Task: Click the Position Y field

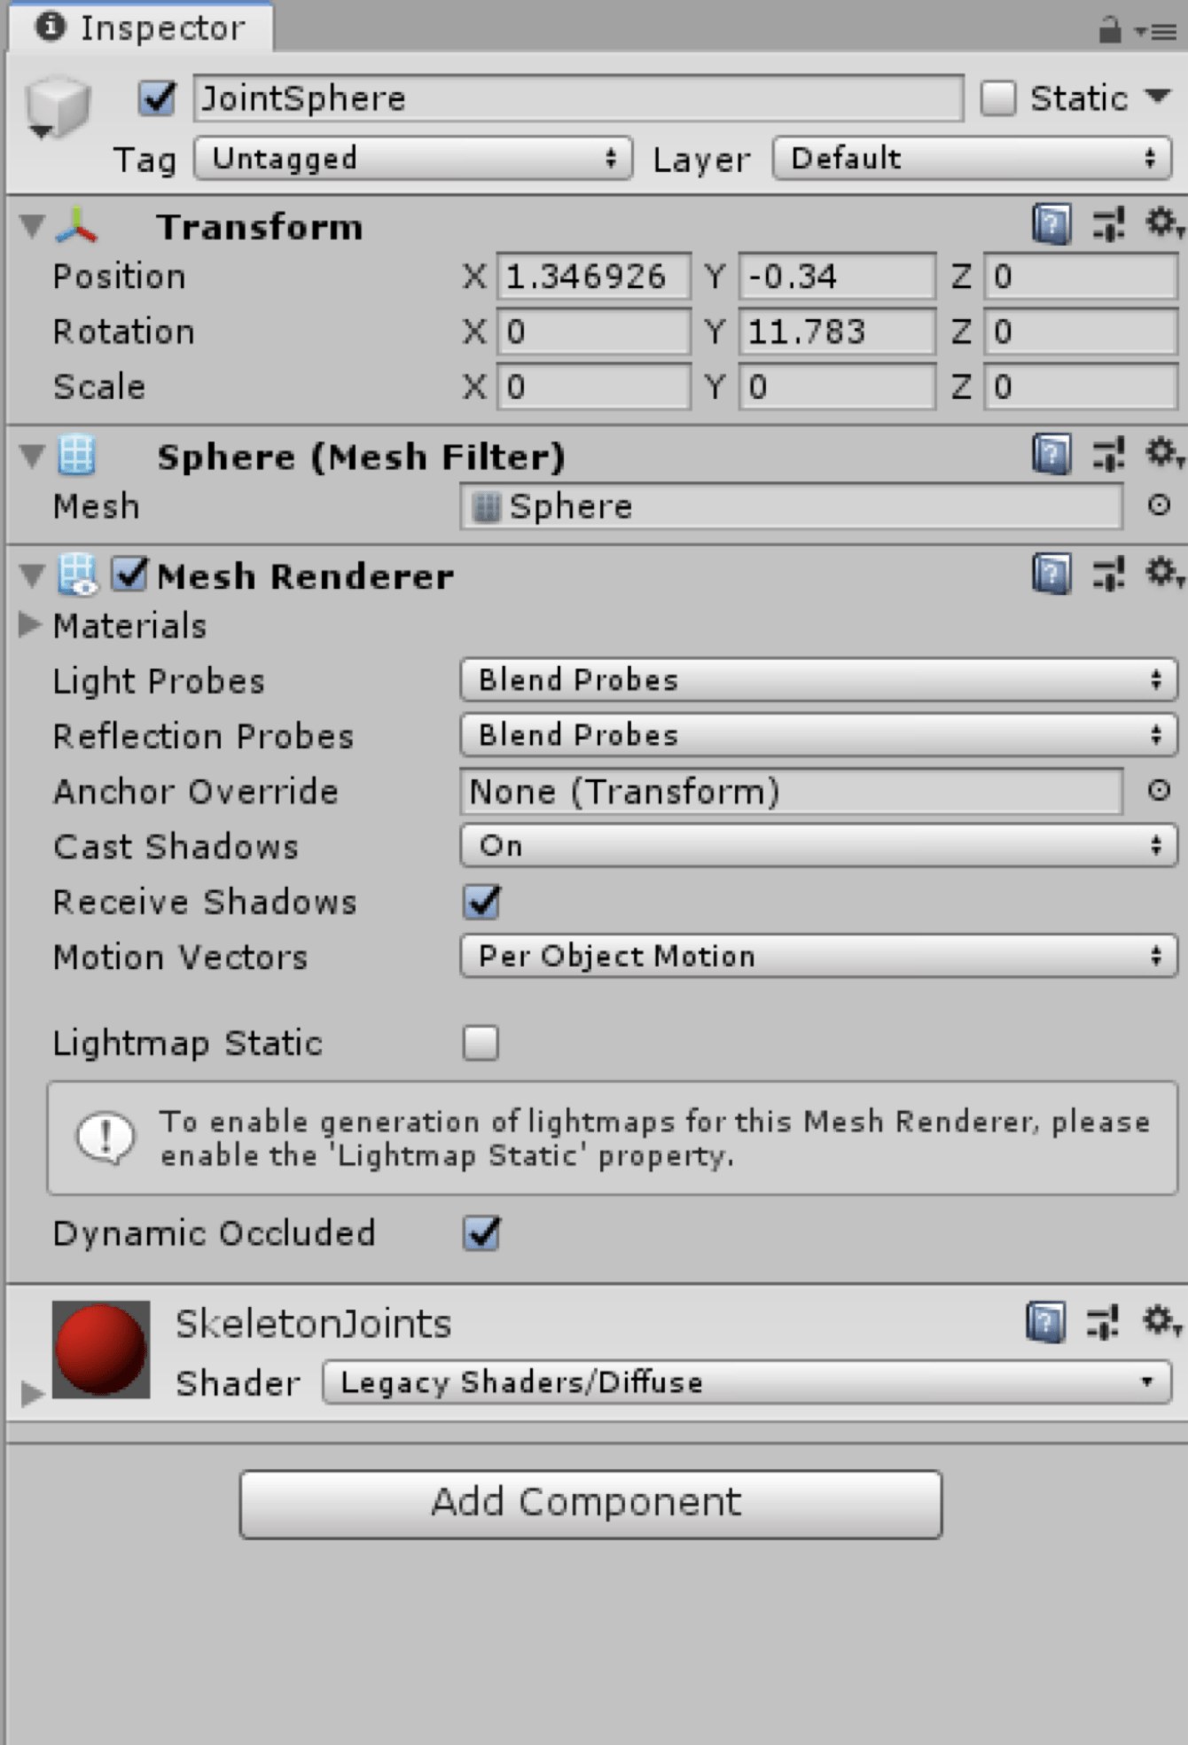Action: point(837,277)
